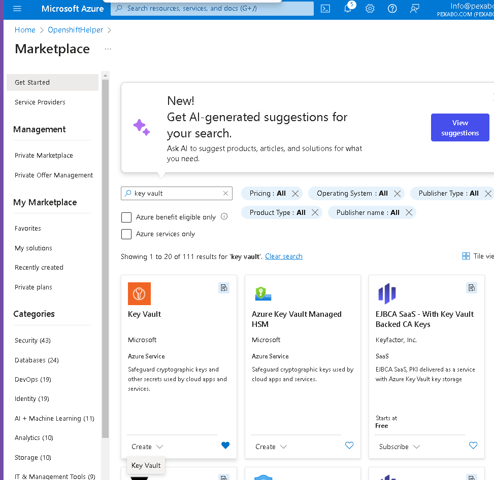Click the Key Vault orange product icon
This screenshot has width=494, height=480.
139,293
